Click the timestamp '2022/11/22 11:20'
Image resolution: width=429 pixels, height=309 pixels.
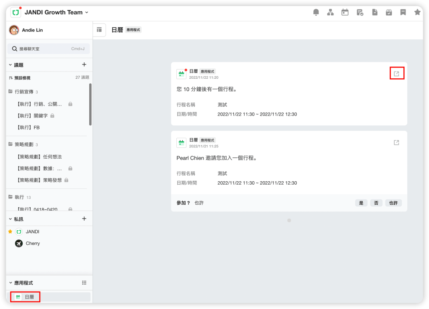click(x=204, y=77)
